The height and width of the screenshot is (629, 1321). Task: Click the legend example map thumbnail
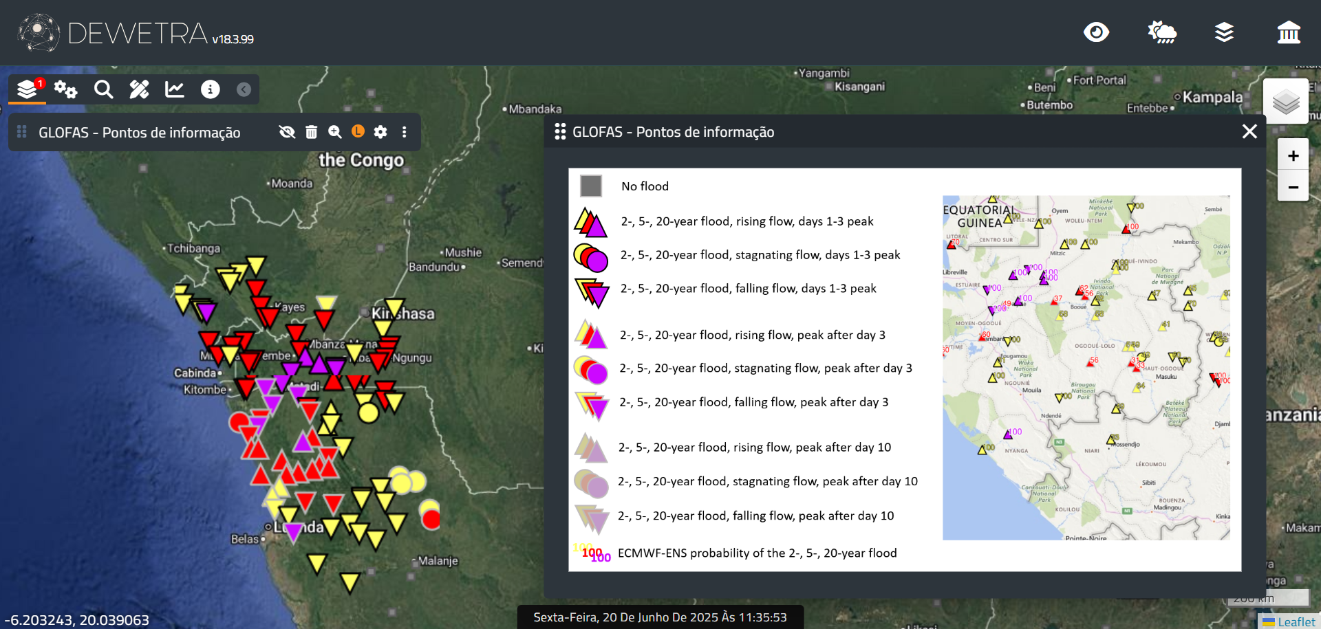point(1086,368)
